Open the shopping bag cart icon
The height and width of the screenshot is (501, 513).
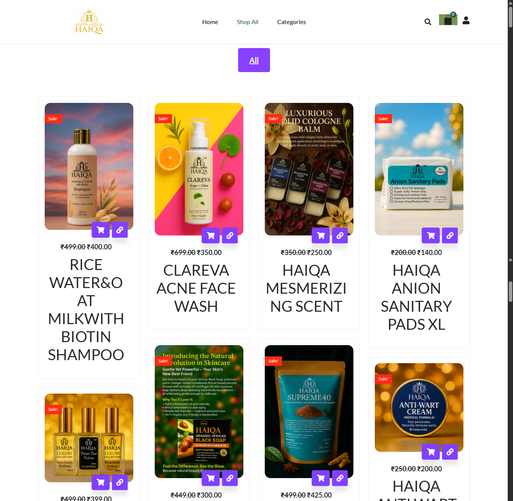click(448, 20)
